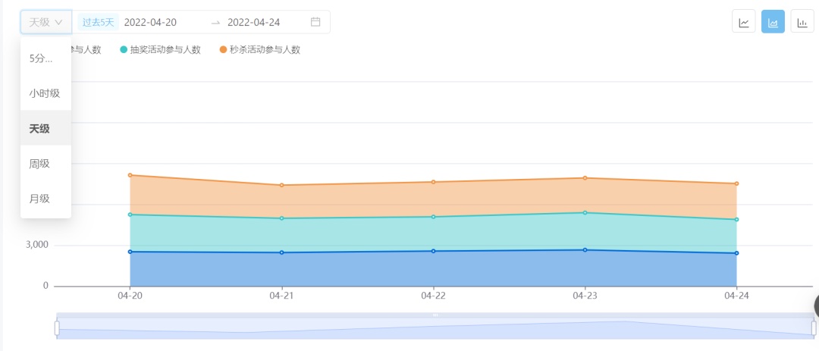Switch to line chart view
Viewport: 819px width, 351px height.
(x=744, y=22)
